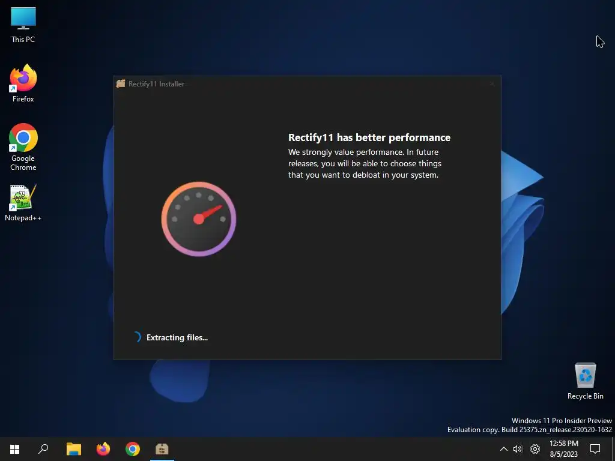Click the gear icon in system tray

point(535,449)
